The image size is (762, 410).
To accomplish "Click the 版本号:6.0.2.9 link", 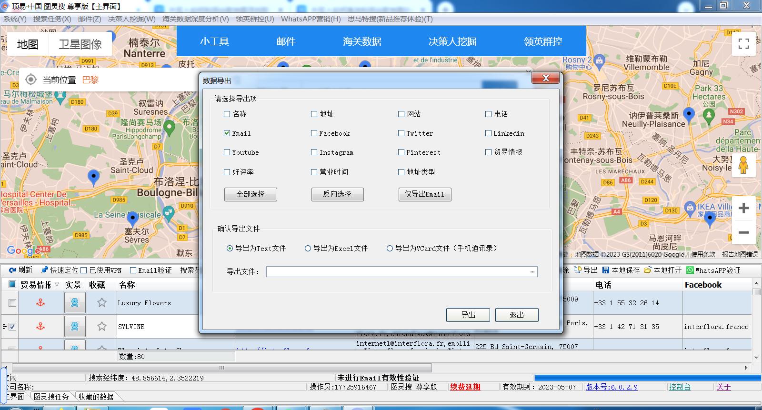I will tap(612, 387).
